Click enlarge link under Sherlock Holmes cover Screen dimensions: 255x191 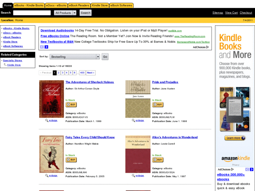[x=53, y=120]
